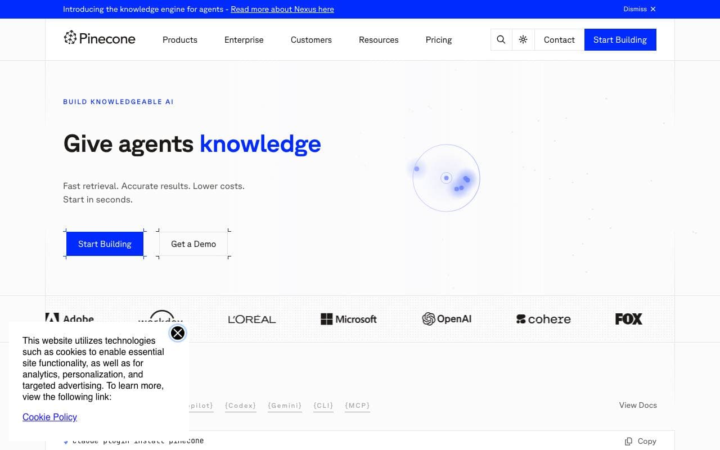Click the FOX logo
The height and width of the screenshot is (450, 720).
click(629, 319)
